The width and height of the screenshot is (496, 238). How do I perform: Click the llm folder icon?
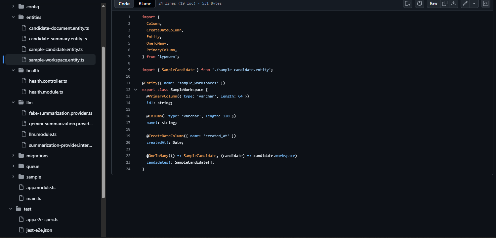[21, 102]
